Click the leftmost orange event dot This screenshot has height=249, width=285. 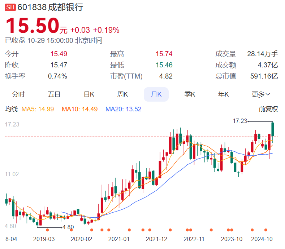tap(47, 230)
